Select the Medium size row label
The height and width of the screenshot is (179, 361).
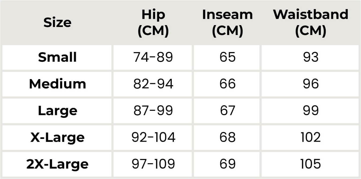tap(57, 84)
